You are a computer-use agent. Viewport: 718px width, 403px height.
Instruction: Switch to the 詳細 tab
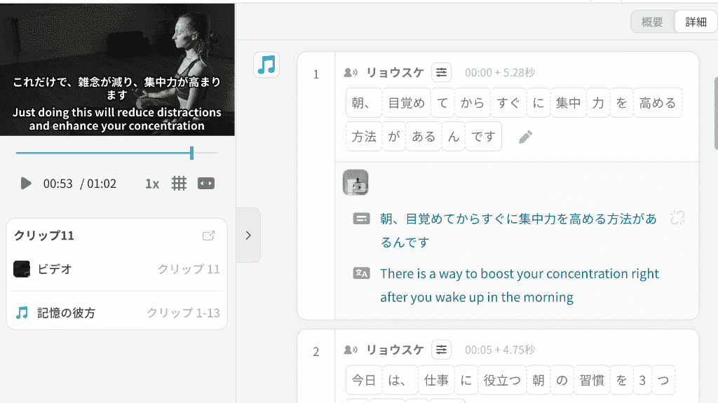pyautogui.click(x=696, y=22)
